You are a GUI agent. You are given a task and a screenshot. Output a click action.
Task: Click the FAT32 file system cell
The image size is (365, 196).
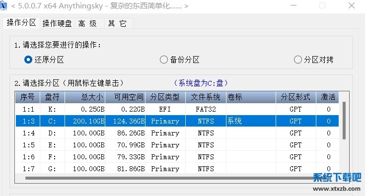[x=206, y=109]
